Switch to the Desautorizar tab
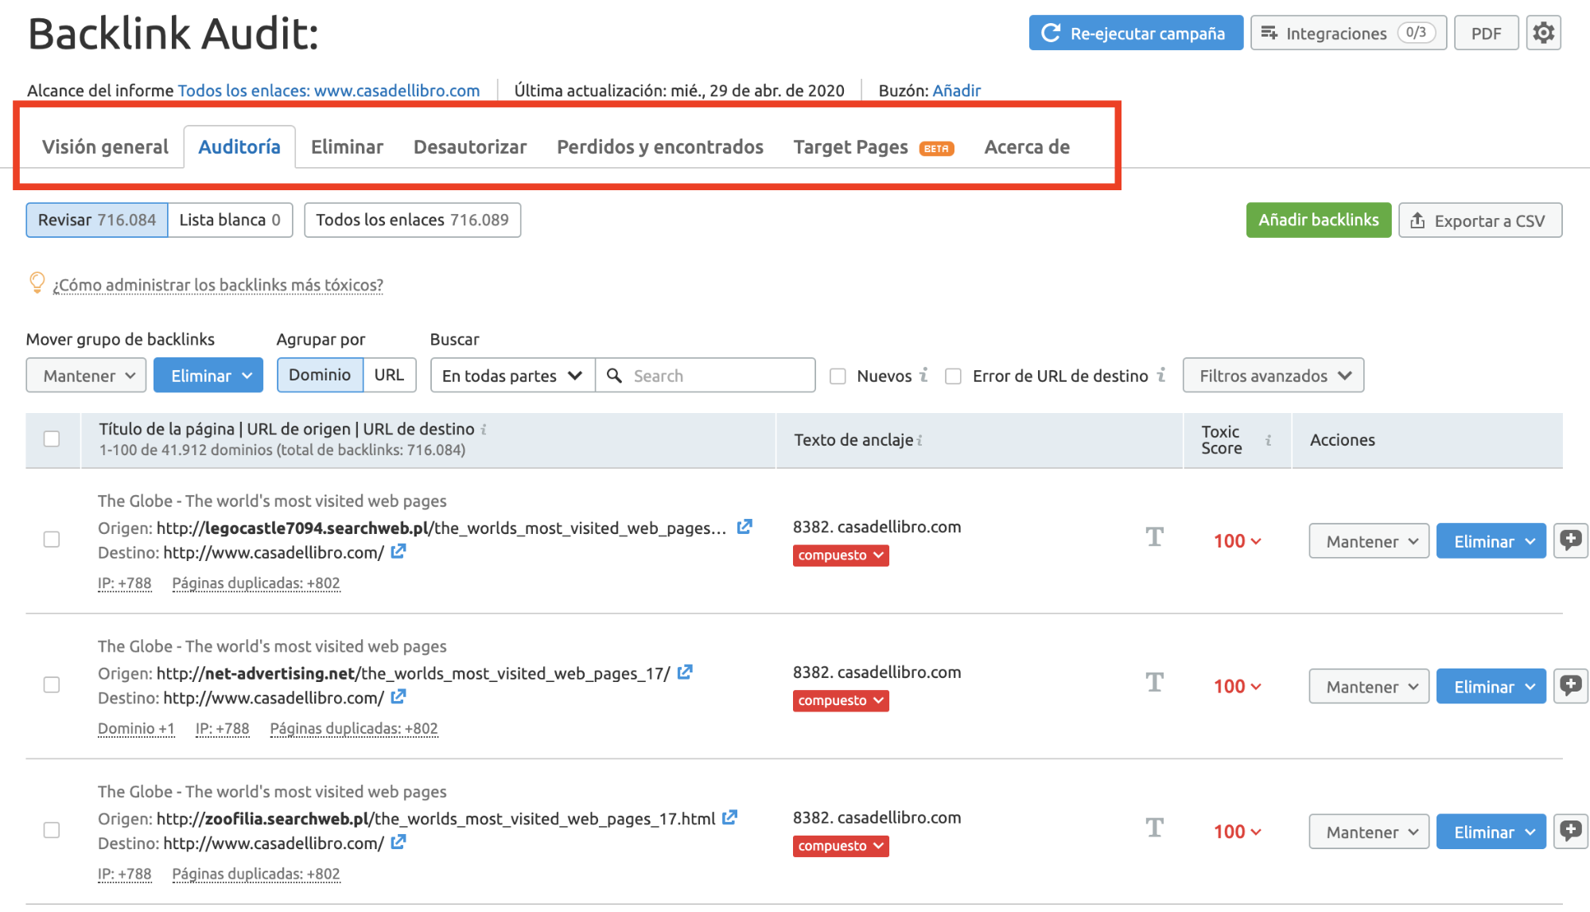 pos(469,147)
